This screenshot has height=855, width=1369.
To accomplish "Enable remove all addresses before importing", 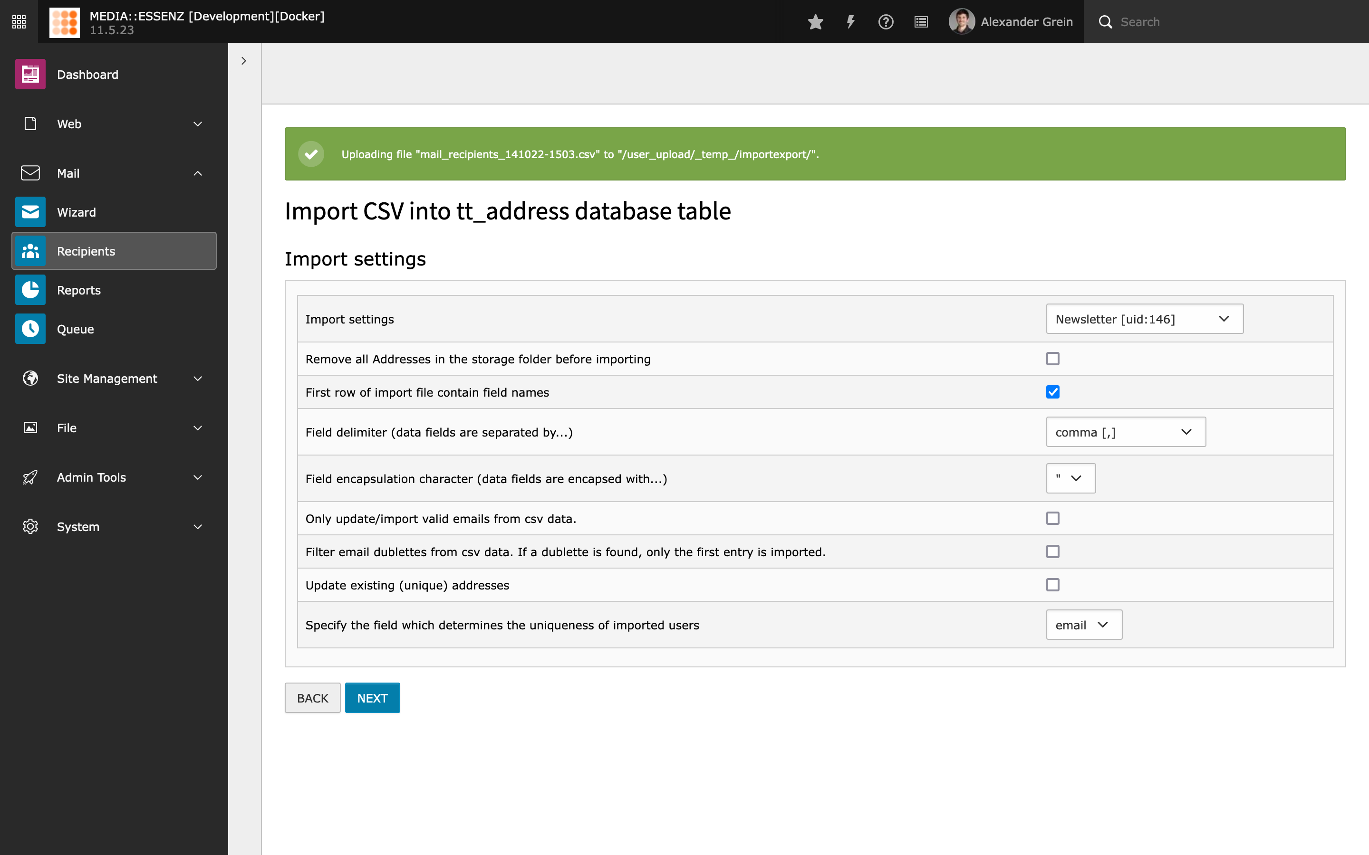I will click(x=1052, y=359).
